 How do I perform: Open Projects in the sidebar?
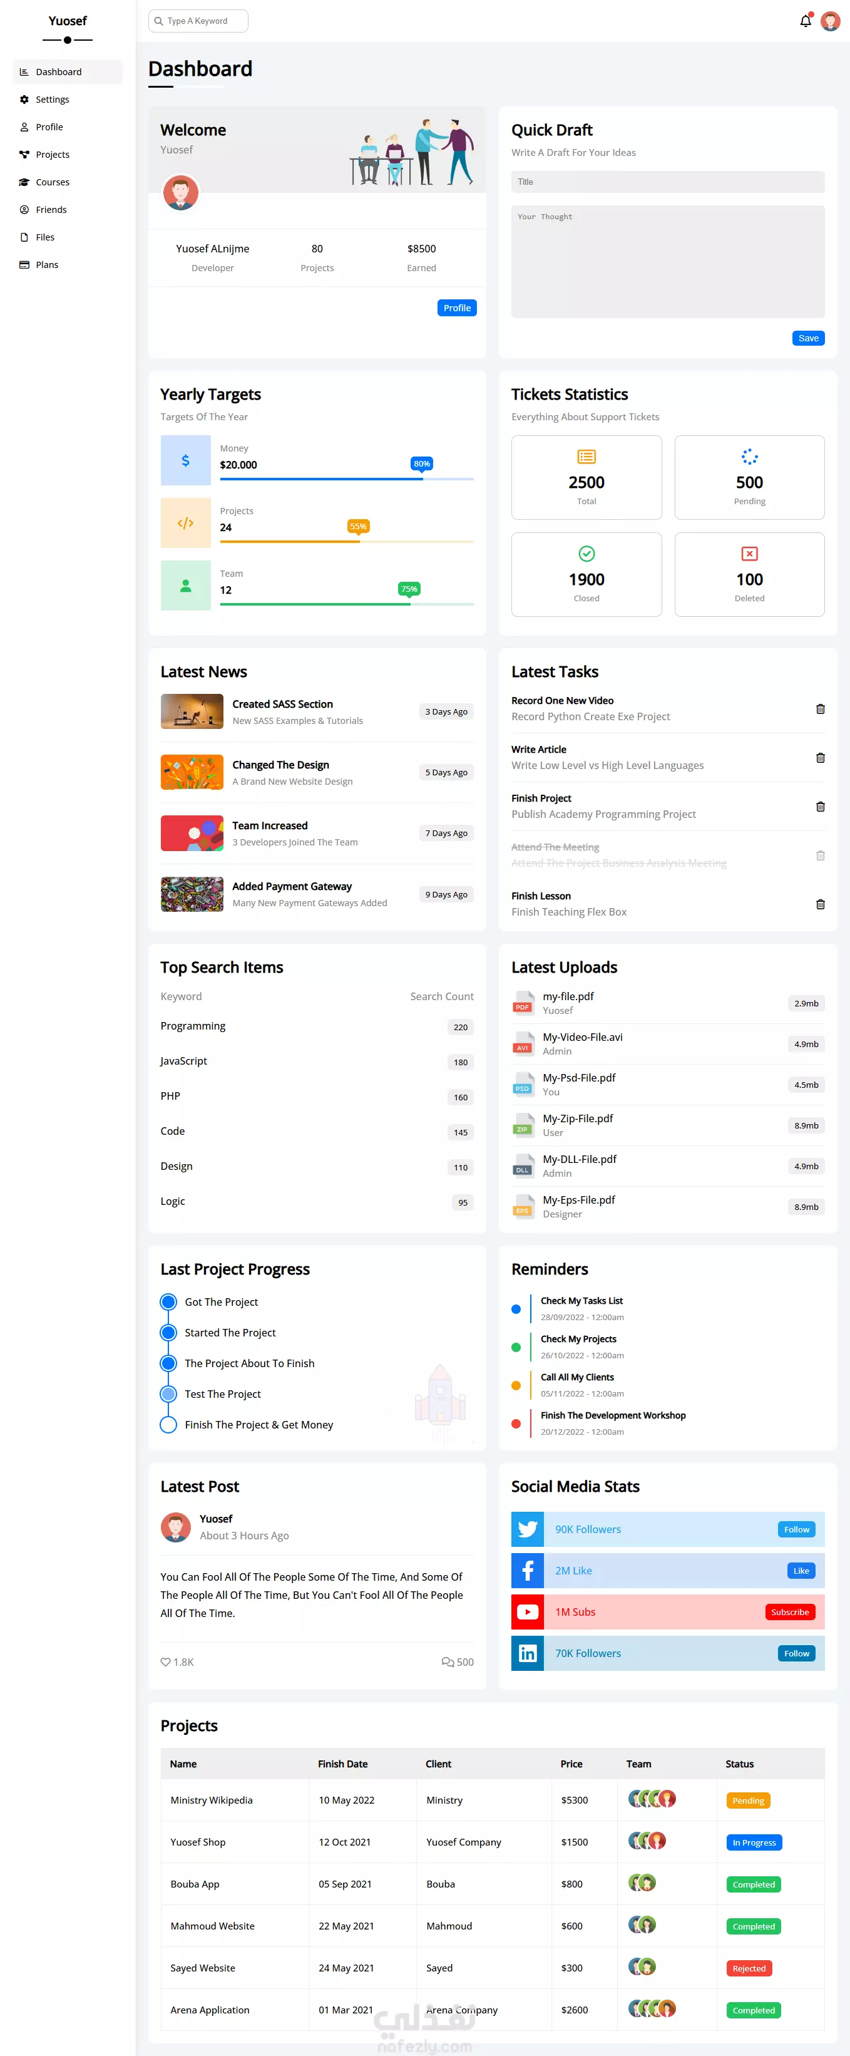(x=68, y=154)
